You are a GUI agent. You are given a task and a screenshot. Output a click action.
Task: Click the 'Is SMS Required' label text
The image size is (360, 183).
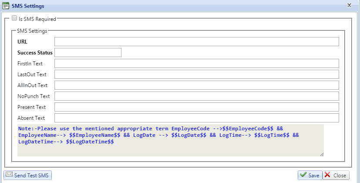37,19
